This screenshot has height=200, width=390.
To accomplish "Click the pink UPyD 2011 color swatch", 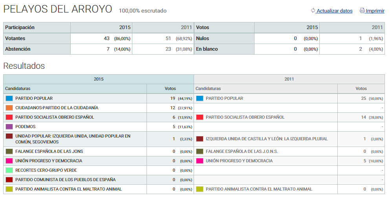I will [x=200, y=161].
